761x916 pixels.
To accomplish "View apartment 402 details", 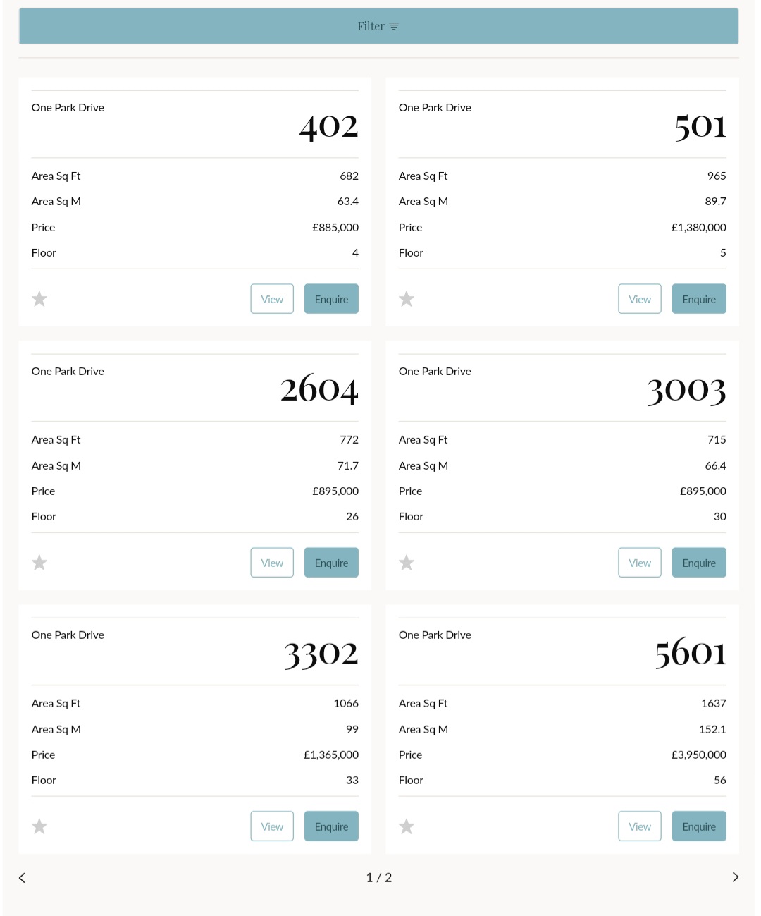I will (272, 299).
